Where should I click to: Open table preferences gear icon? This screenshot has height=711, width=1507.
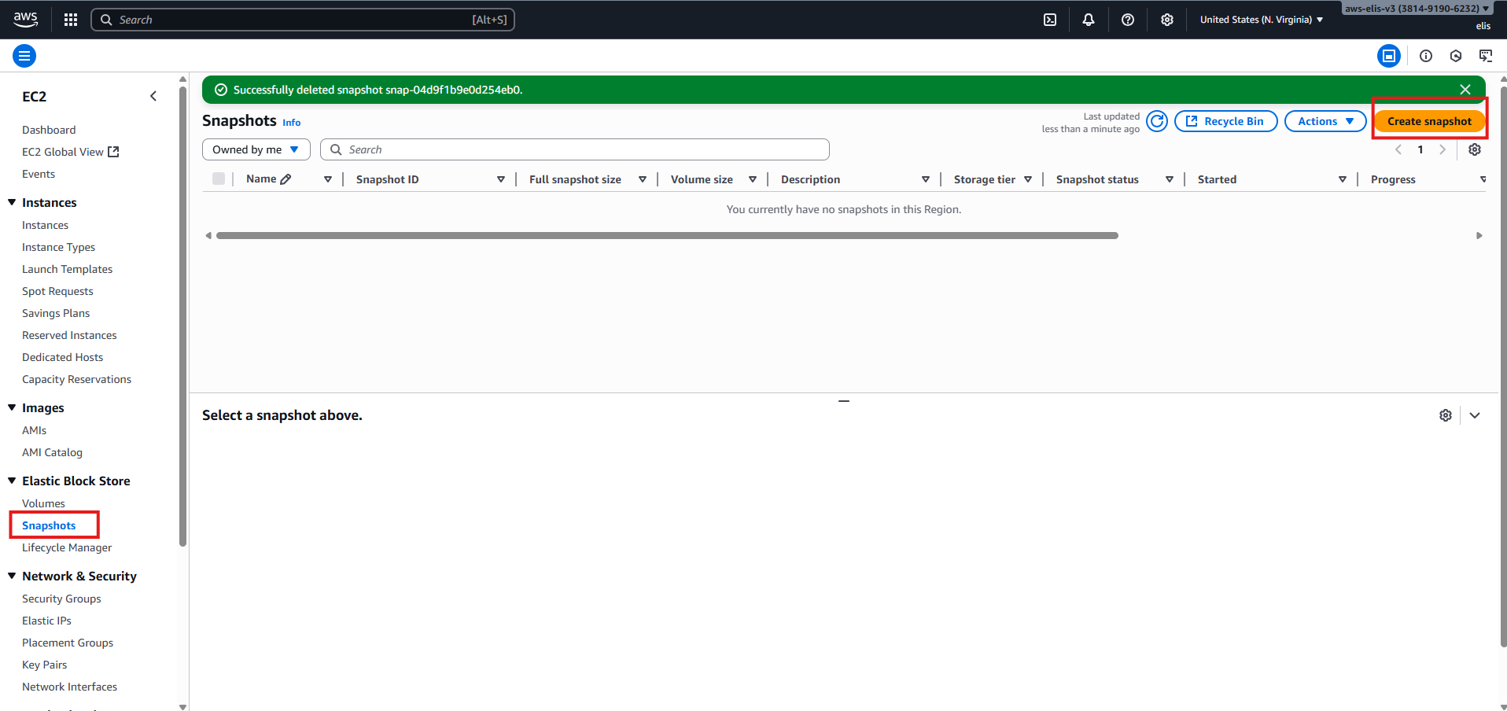[x=1475, y=149]
